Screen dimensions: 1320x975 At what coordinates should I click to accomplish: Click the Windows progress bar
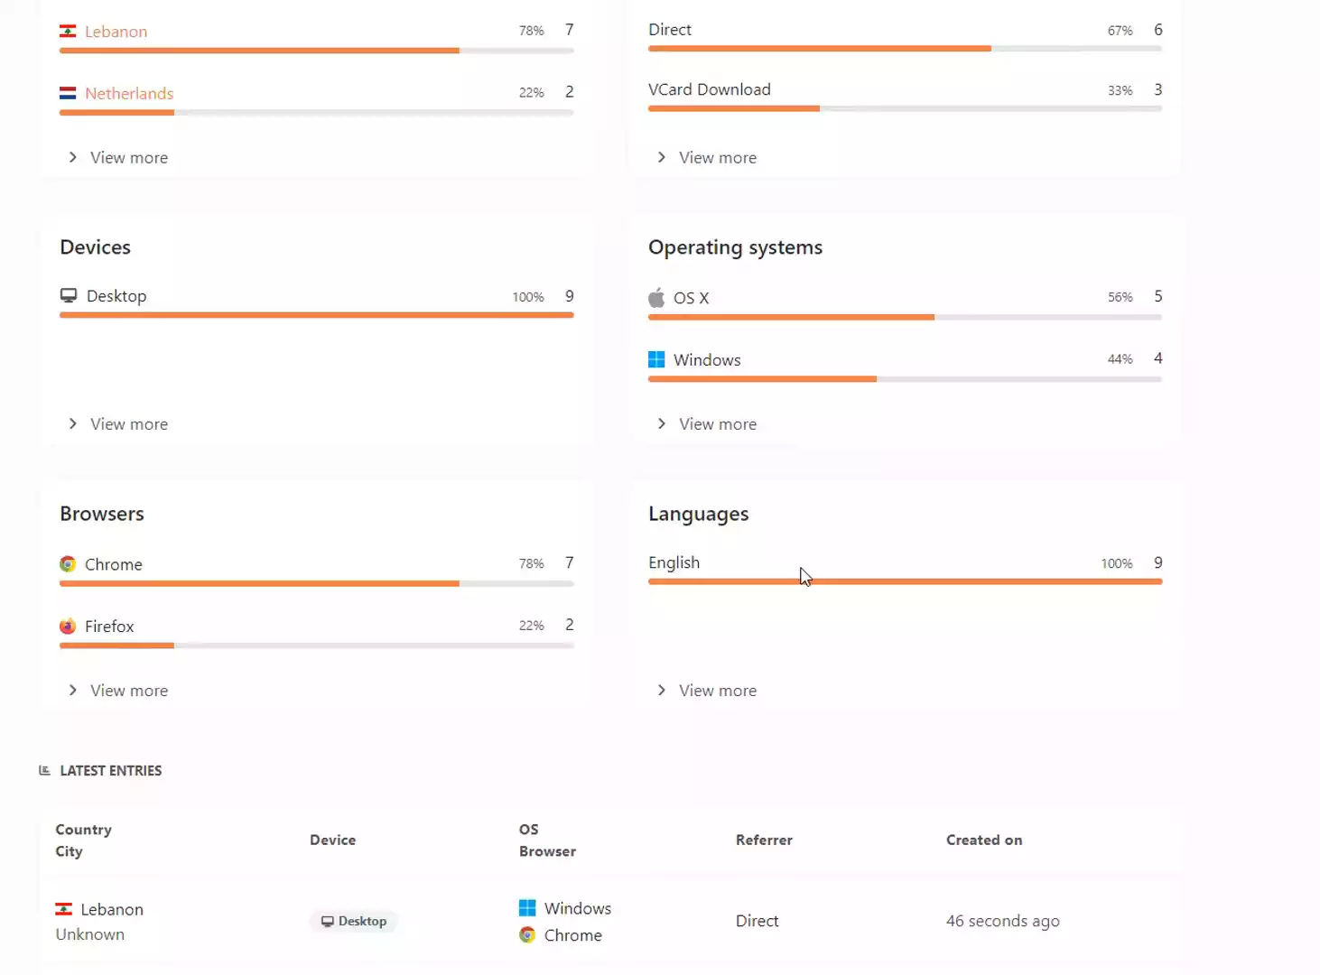click(x=905, y=379)
